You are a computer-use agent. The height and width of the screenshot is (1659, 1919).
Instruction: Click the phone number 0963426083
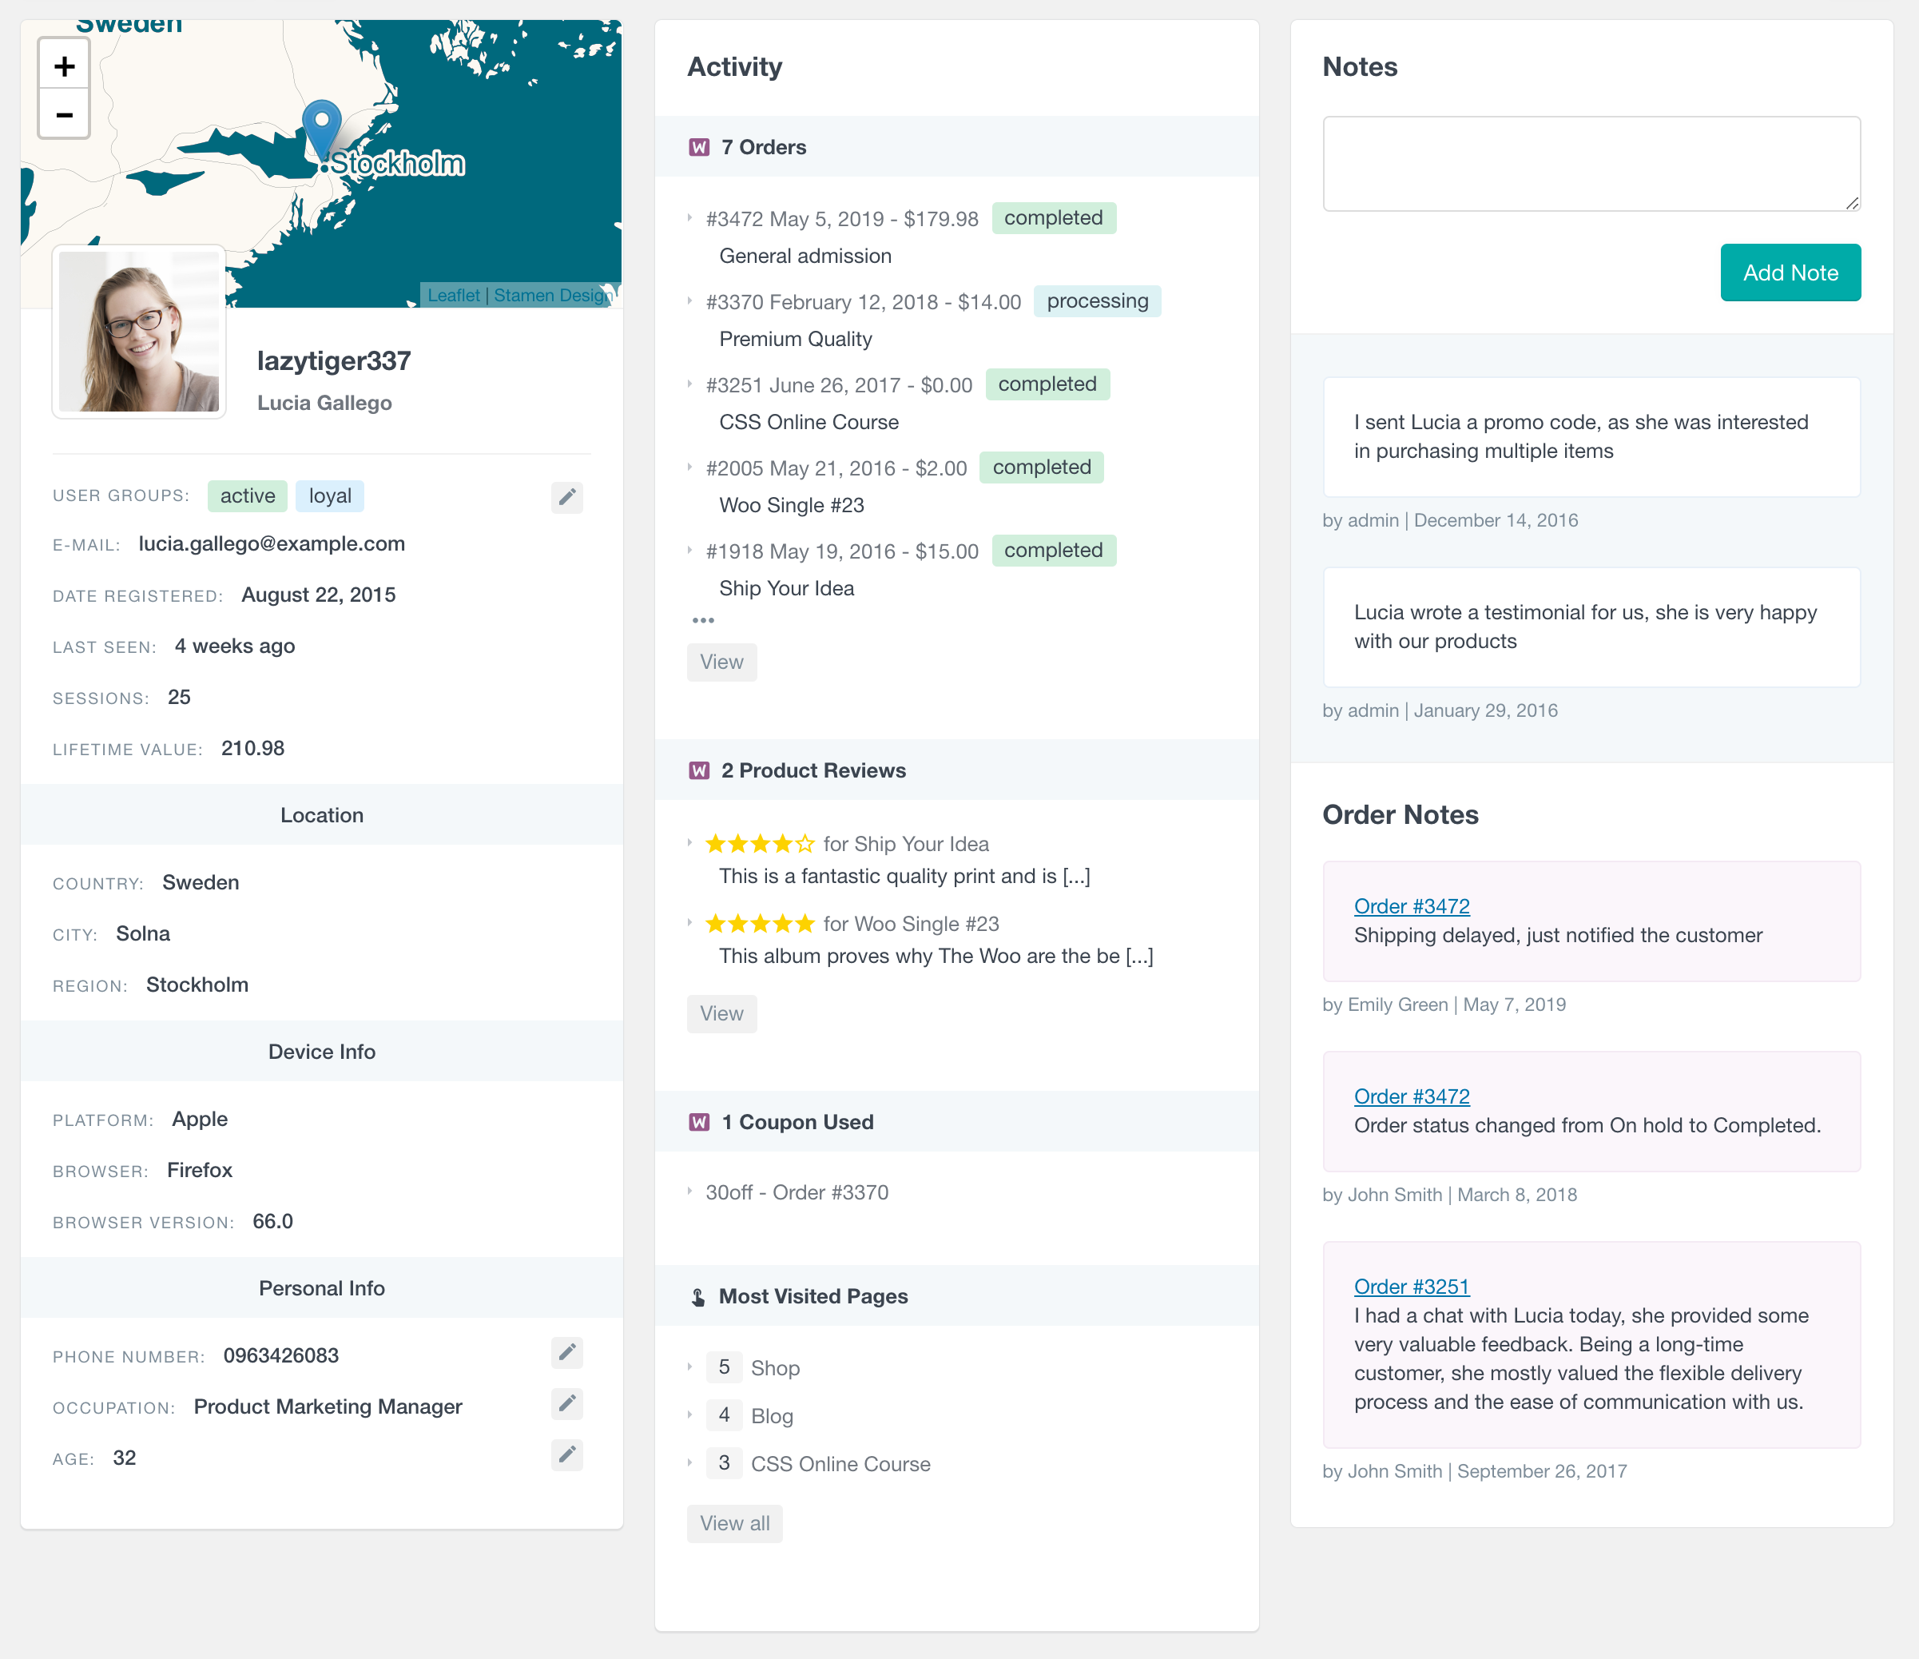280,1356
